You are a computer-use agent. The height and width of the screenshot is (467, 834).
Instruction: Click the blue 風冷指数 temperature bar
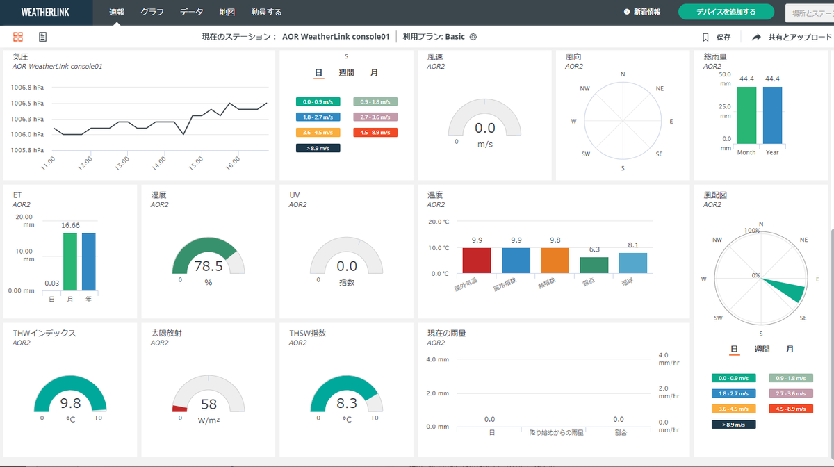pos(516,261)
